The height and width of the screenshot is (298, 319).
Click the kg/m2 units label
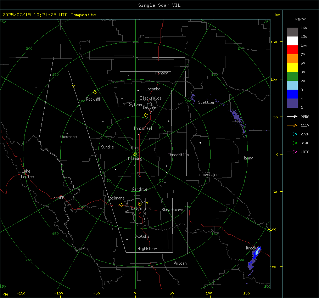pyautogui.click(x=301, y=19)
